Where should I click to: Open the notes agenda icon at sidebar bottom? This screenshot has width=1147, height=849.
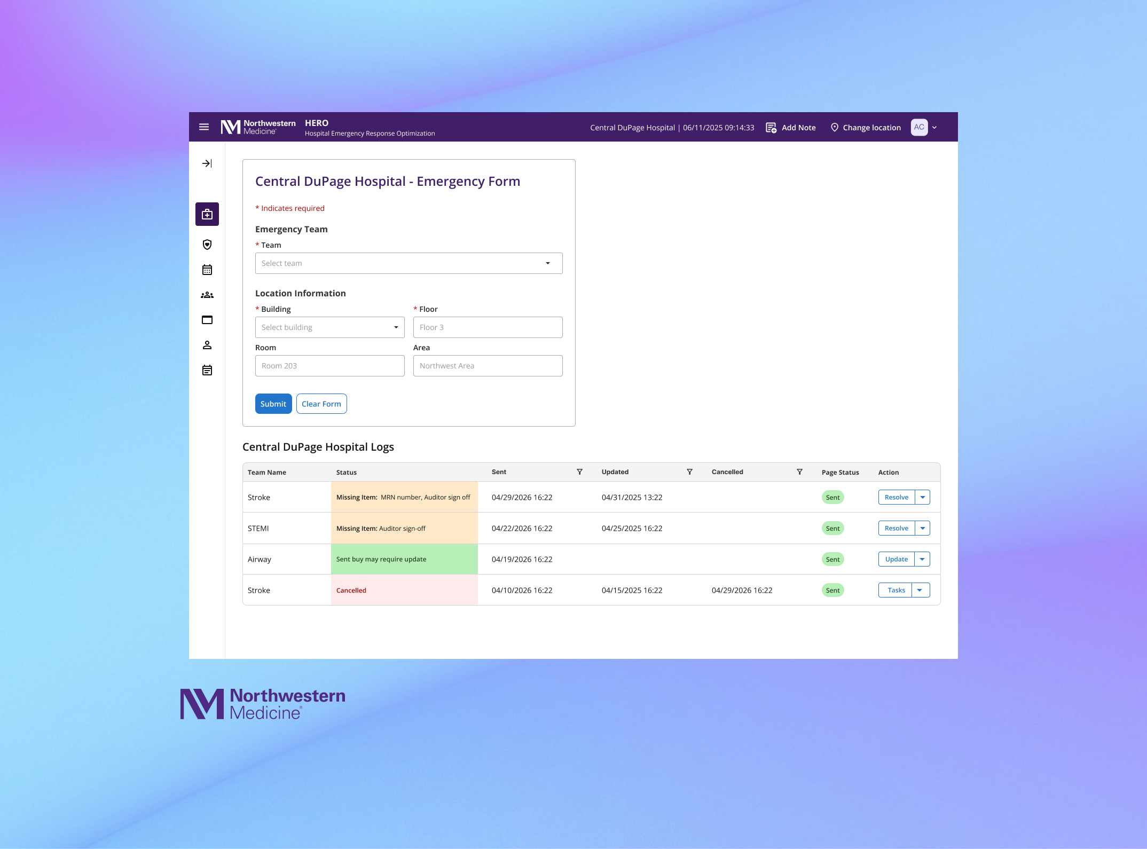tap(207, 370)
